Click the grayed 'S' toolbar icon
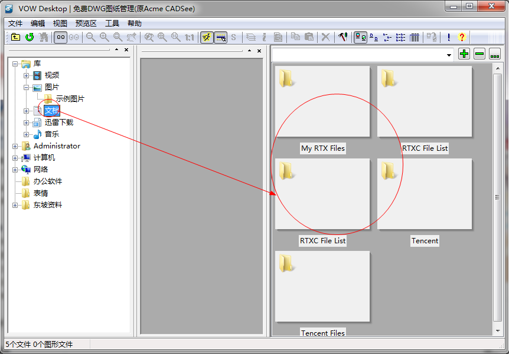 [x=233, y=37]
